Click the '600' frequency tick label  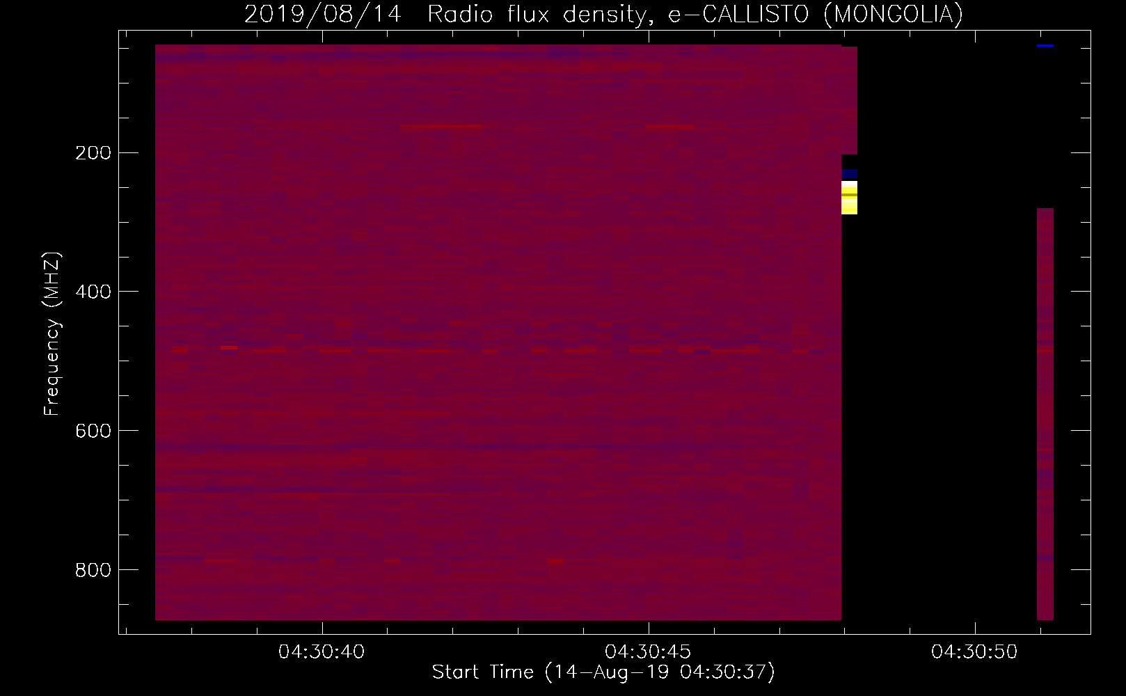pyautogui.click(x=93, y=431)
